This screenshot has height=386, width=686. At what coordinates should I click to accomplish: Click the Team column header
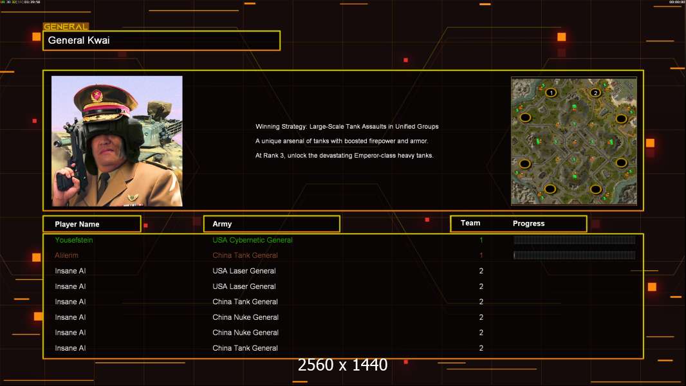pyautogui.click(x=470, y=223)
